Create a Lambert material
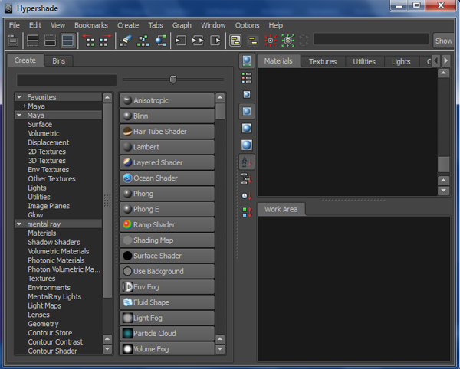 pos(167,147)
